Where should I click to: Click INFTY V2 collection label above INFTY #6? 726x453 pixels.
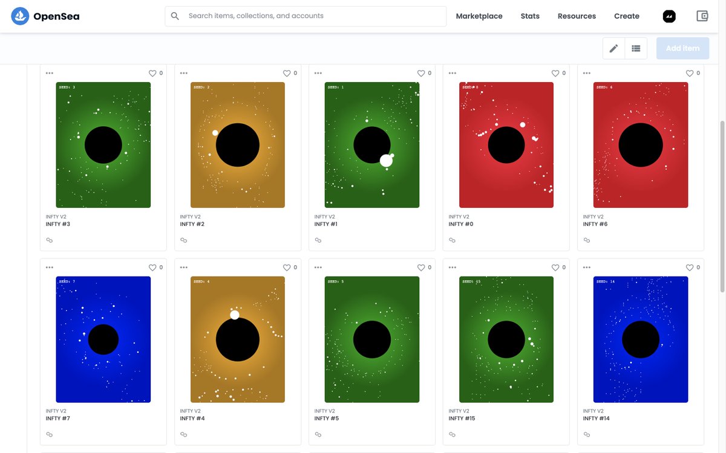(593, 217)
